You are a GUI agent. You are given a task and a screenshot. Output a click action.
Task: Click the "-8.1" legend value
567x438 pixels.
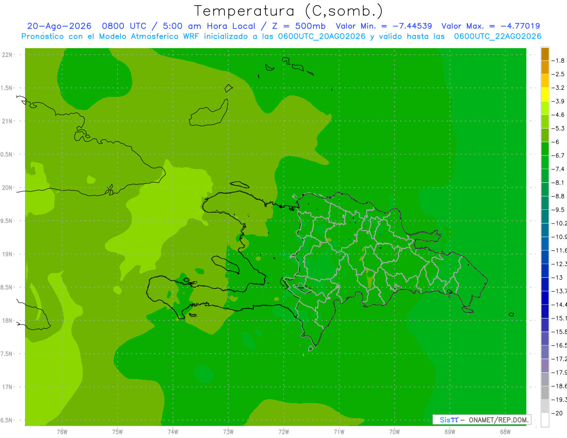click(x=558, y=182)
